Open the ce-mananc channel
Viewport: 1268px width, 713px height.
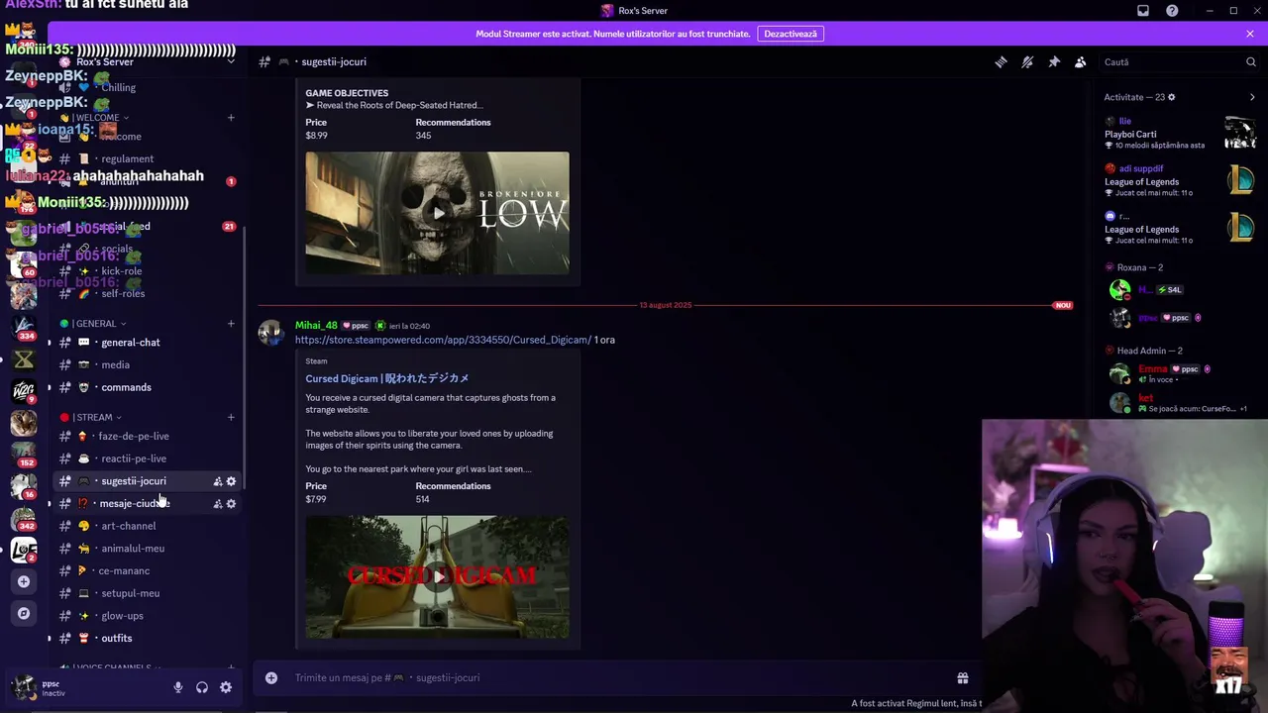147,571
